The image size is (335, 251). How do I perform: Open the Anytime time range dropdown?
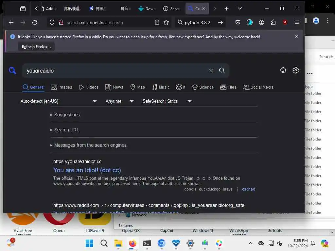120,101
